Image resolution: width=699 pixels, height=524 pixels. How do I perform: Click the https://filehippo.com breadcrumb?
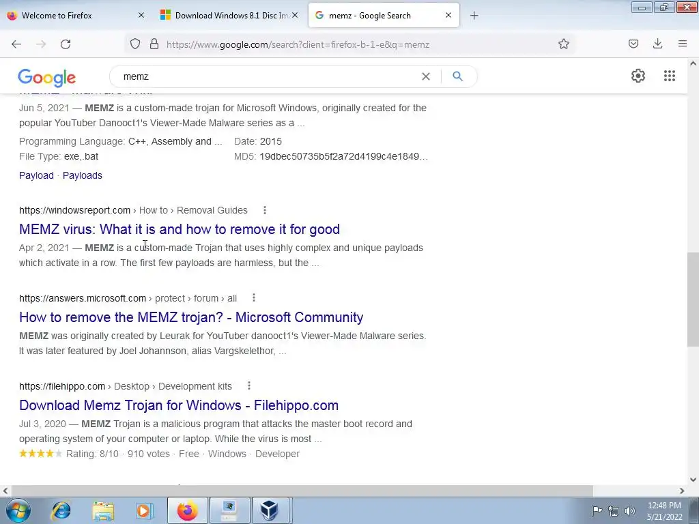(x=62, y=386)
